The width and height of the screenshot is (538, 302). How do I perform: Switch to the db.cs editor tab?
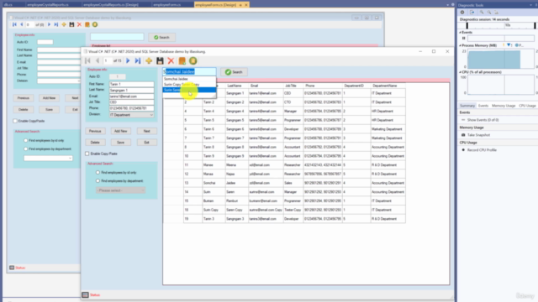8,5
